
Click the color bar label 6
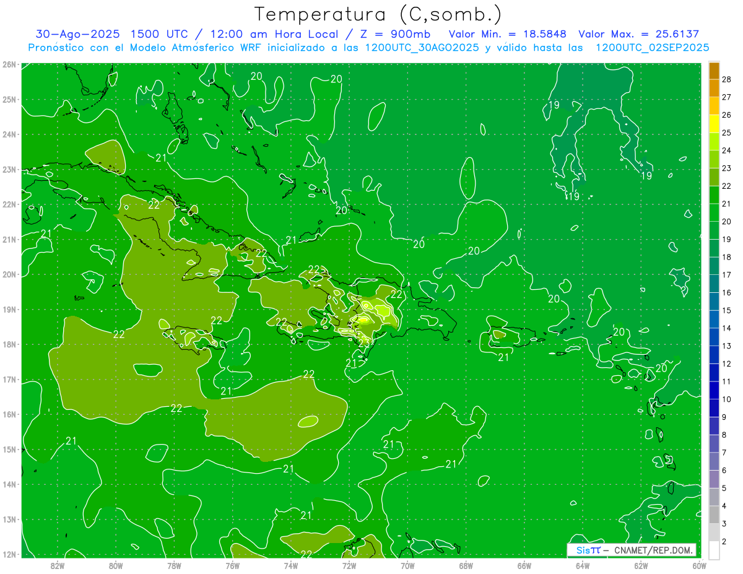pyautogui.click(x=724, y=471)
